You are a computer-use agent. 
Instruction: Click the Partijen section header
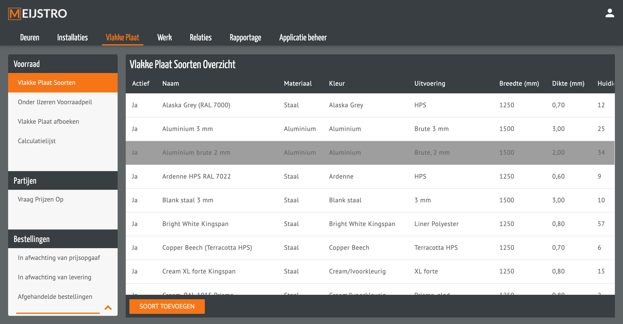(x=63, y=181)
